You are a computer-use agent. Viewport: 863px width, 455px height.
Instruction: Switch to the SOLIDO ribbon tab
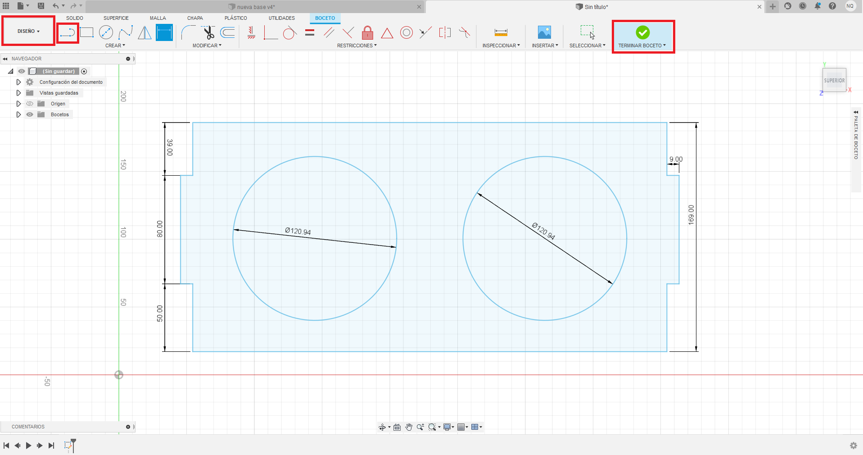[x=75, y=18]
